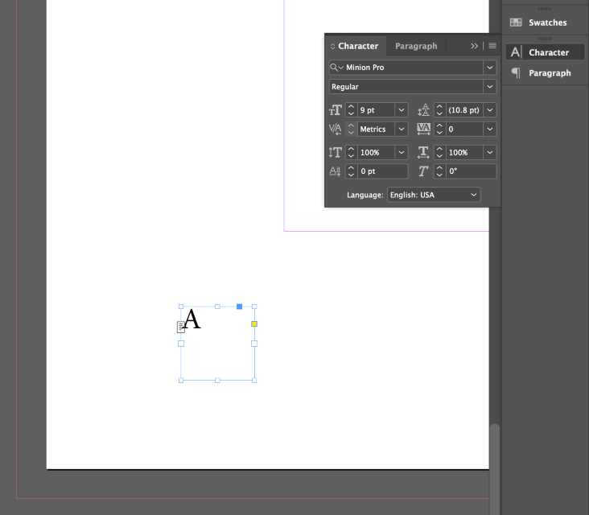
Task: Click the kerning stepper arrows
Action: pos(351,130)
